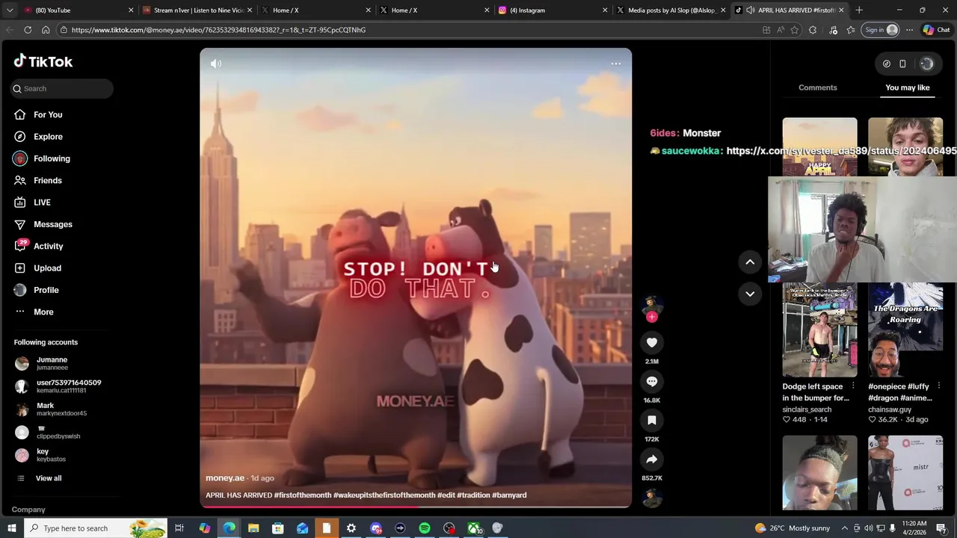
Task: Open Windows Start menu
Action: 12,528
